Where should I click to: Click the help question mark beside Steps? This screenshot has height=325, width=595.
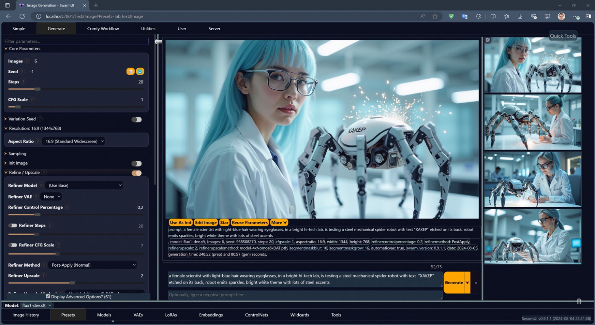pos(23,82)
